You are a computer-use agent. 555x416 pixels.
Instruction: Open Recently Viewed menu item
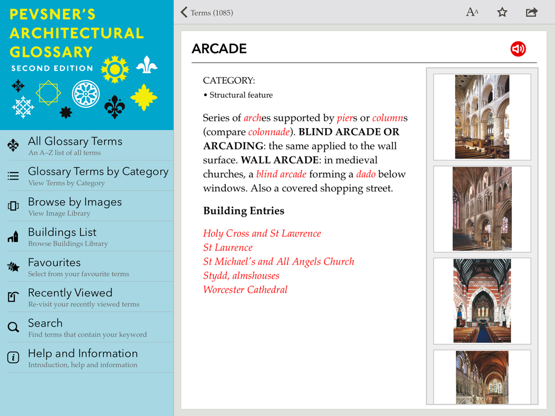[87, 297]
